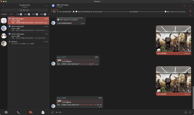Screen dimensions: 194x115
Task: Open Calls from bottom navigation bar
Action: (x=18, y=112)
